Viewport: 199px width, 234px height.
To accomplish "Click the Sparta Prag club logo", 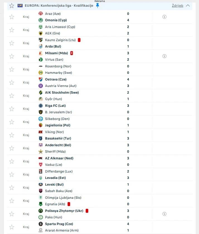I will pos(41,224).
